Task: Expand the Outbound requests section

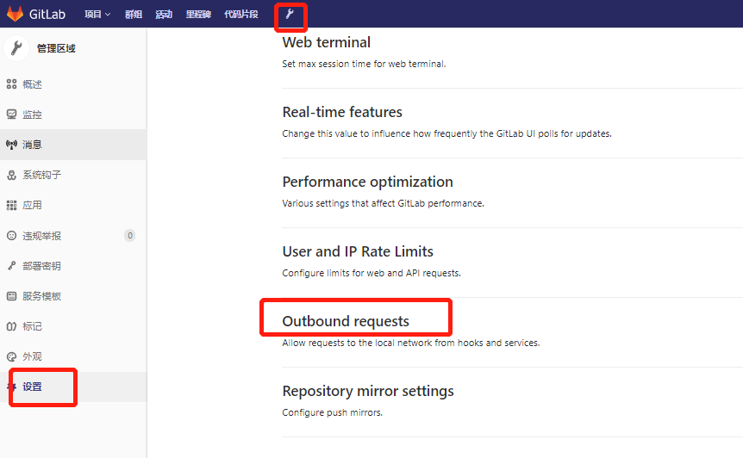Action: [346, 321]
